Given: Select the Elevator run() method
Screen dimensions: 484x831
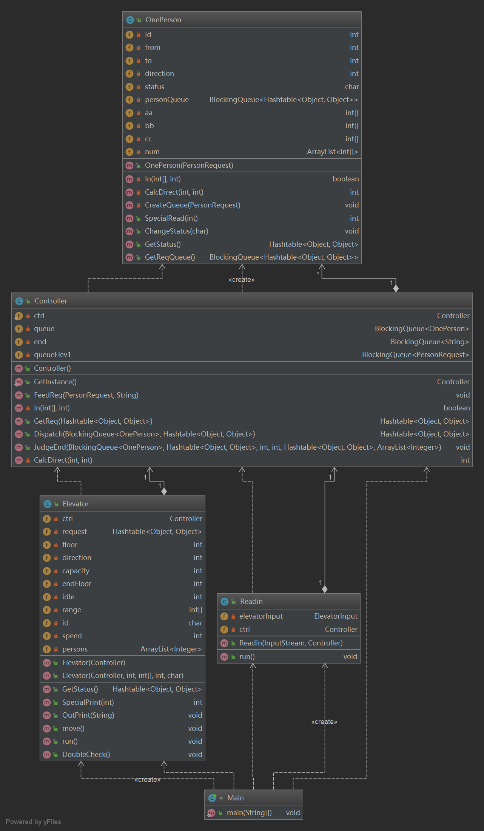Looking at the screenshot, I should click(x=122, y=741).
